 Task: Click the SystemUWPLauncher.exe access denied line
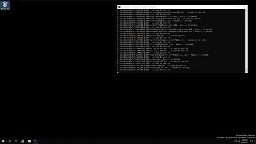click(x=156, y=44)
